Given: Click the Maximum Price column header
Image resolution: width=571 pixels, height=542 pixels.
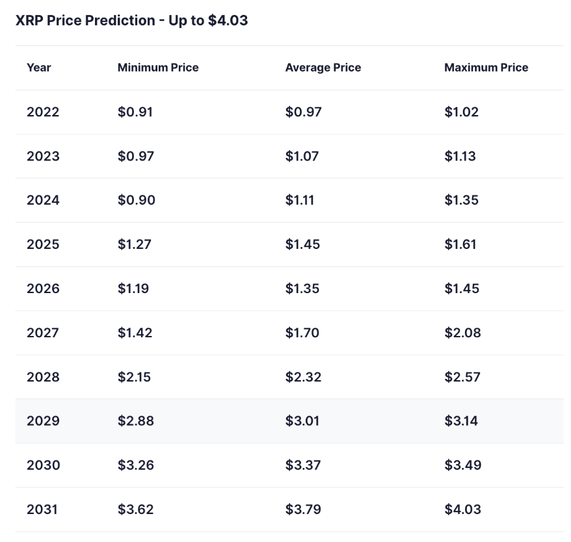Looking at the screenshot, I should click(x=486, y=68).
